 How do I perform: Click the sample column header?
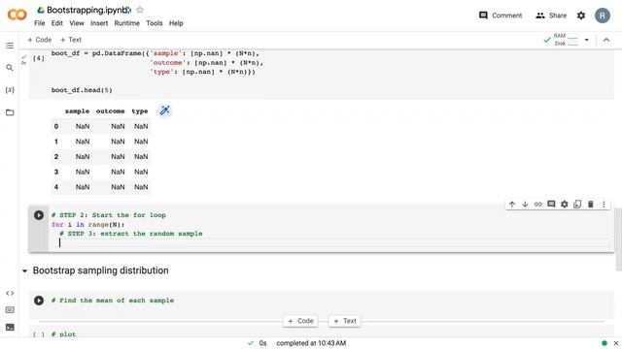(x=77, y=111)
